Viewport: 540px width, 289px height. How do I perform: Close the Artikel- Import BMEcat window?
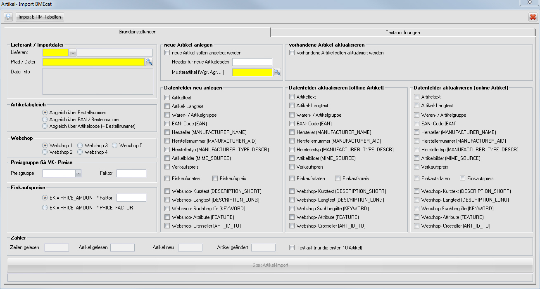tap(529, 3)
